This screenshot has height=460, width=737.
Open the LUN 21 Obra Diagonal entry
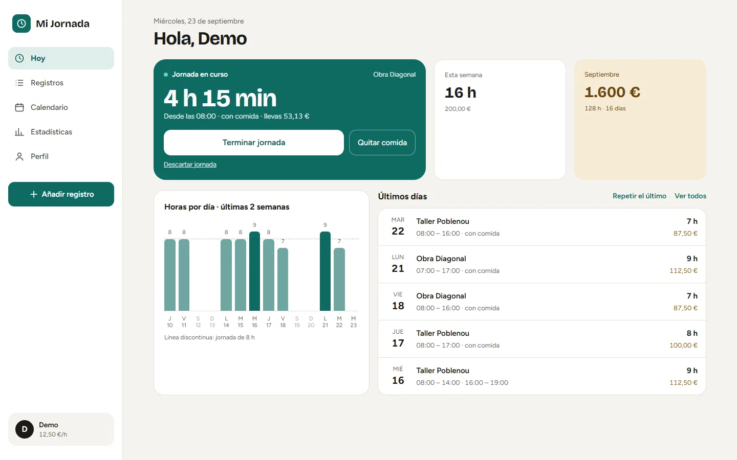(542, 264)
